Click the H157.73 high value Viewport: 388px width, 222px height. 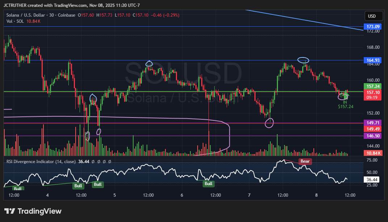tap(104, 15)
